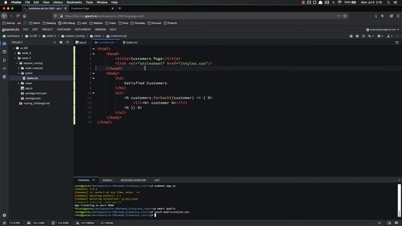Click the new folder icon in Project panel
The width and height of the screenshot is (402, 226).
point(61,42)
